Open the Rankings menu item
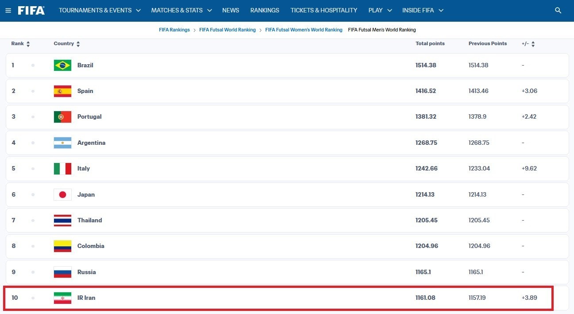The image size is (574, 314). [x=265, y=10]
